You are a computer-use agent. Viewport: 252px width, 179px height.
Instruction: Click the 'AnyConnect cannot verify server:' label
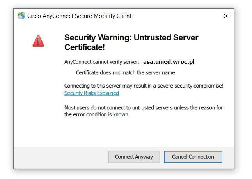coord(102,62)
